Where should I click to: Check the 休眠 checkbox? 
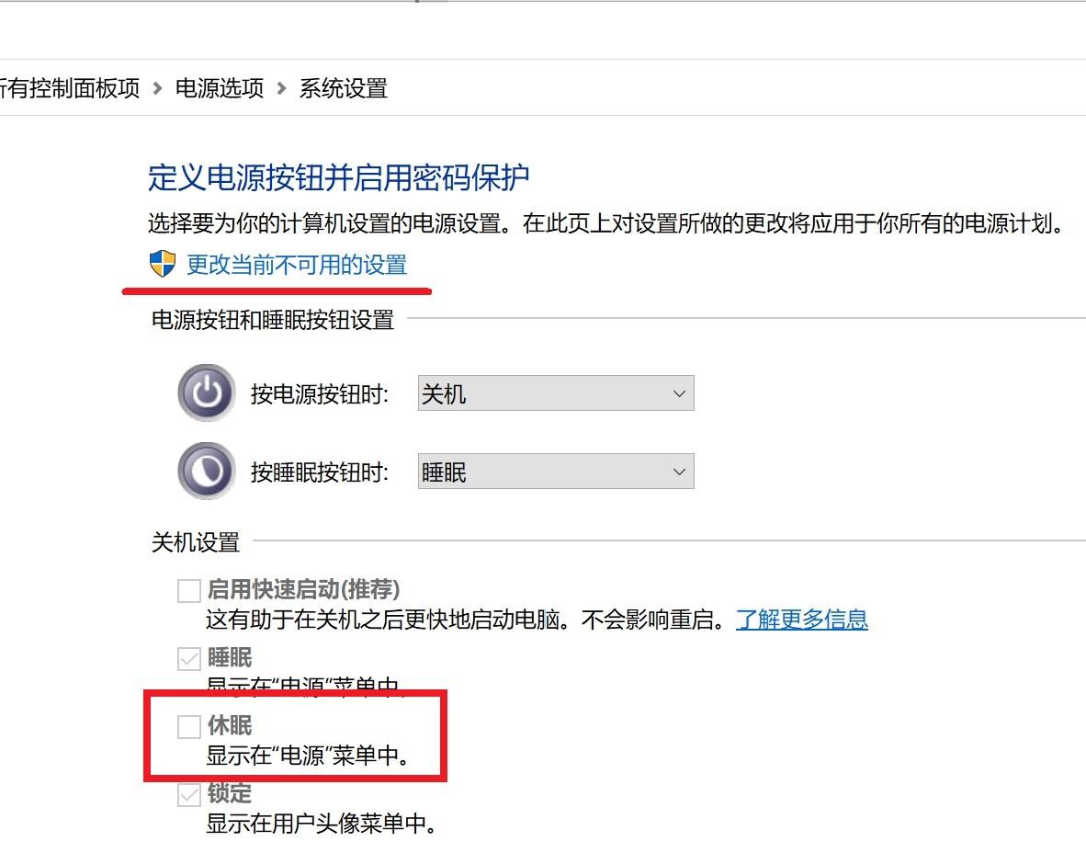point(189,727)
